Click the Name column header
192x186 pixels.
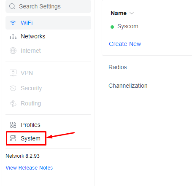tap(119, 13)
